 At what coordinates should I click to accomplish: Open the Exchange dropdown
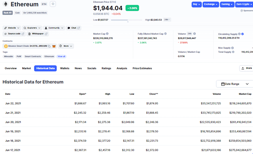211,4
